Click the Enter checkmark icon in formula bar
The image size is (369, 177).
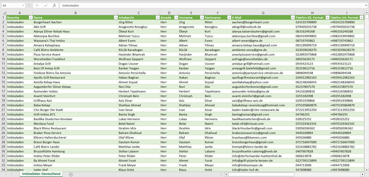(46, 5)
